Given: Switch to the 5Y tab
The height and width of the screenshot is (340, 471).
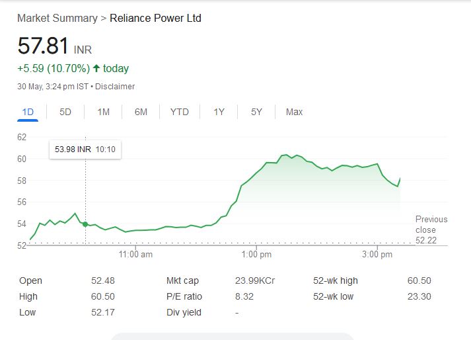Looking at the screenshot, I should pyautogui.click(x=256, y=112).
